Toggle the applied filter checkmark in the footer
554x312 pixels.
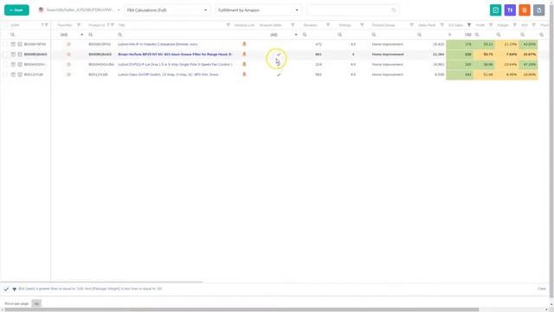click(x=6, y=289)
